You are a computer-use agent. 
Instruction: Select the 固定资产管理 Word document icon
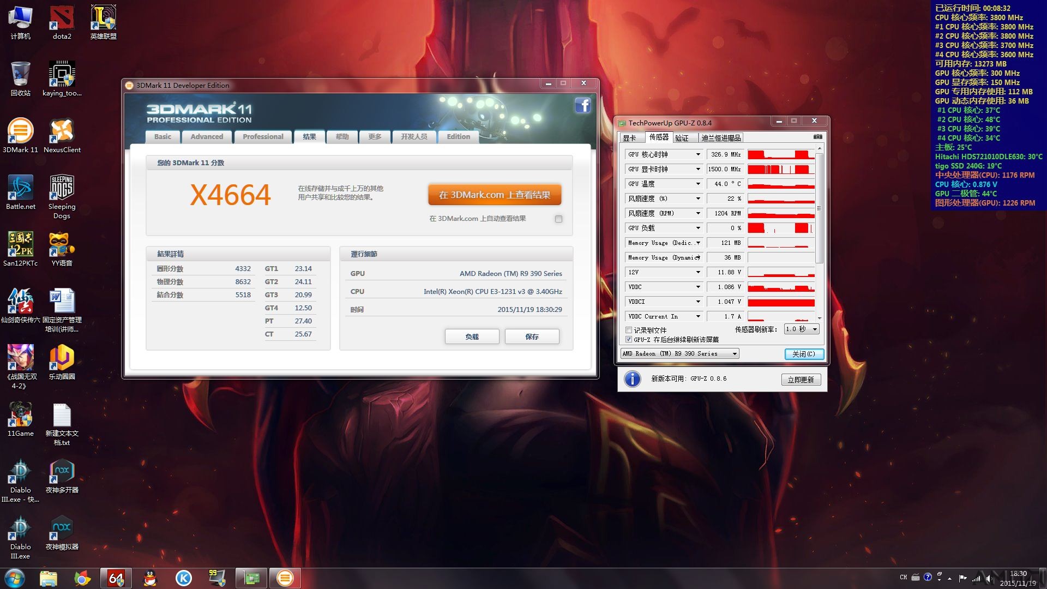[x=62, y=310]
